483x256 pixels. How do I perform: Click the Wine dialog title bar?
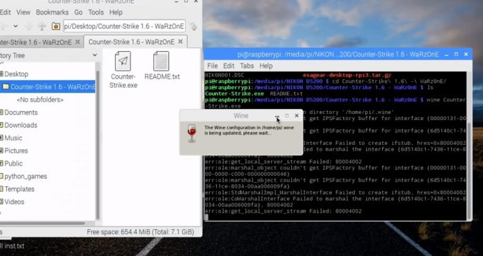241,115
